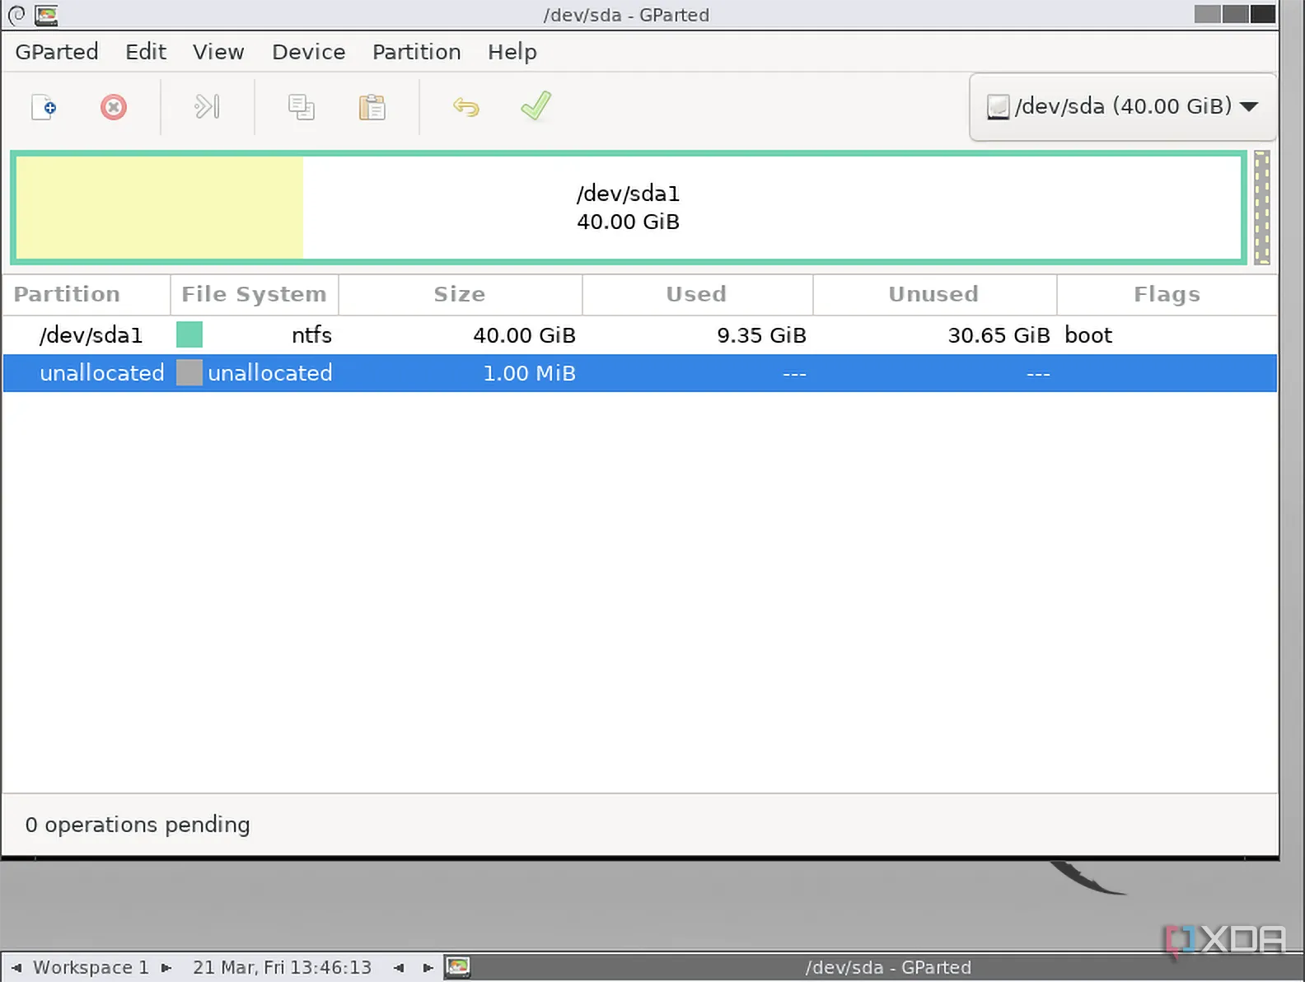This screenshot has height=982, width=1305.
Task: Open the Help menu
Action: coord(512,52)
